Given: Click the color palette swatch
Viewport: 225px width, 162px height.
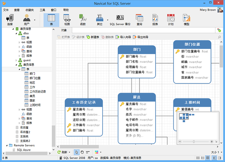Looking at the screenshot, I should 96,152.
